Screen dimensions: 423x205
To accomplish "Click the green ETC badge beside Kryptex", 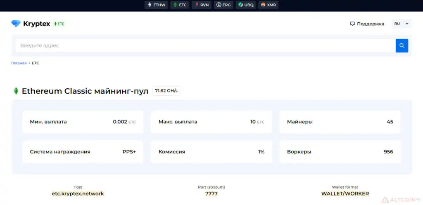I will tap(59, 24).
